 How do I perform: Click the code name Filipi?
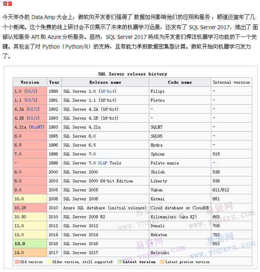[158, 91]
